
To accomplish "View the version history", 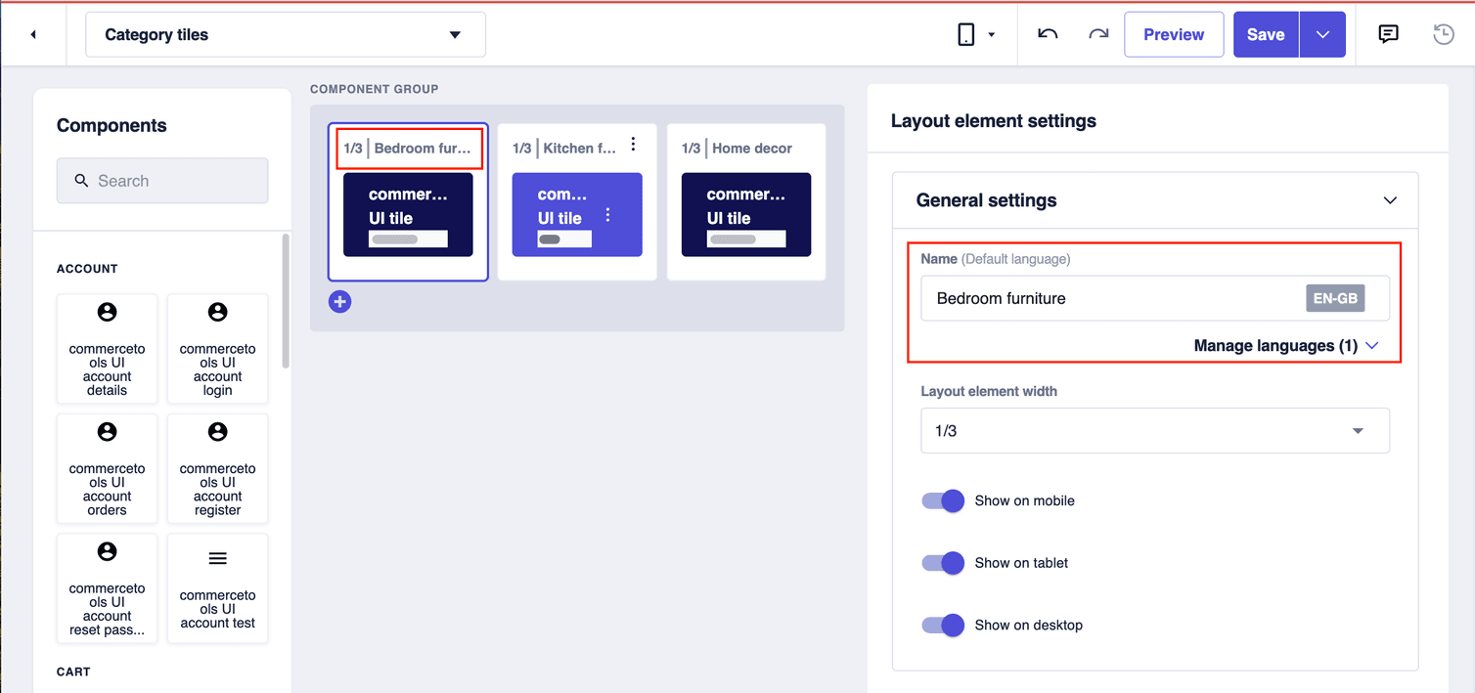I will [1443, 33].
